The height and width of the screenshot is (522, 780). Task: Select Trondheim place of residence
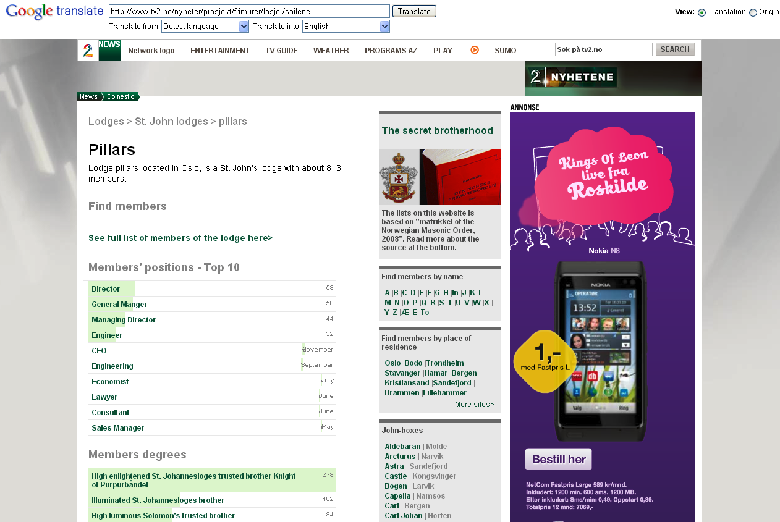(x=445, y=363)
